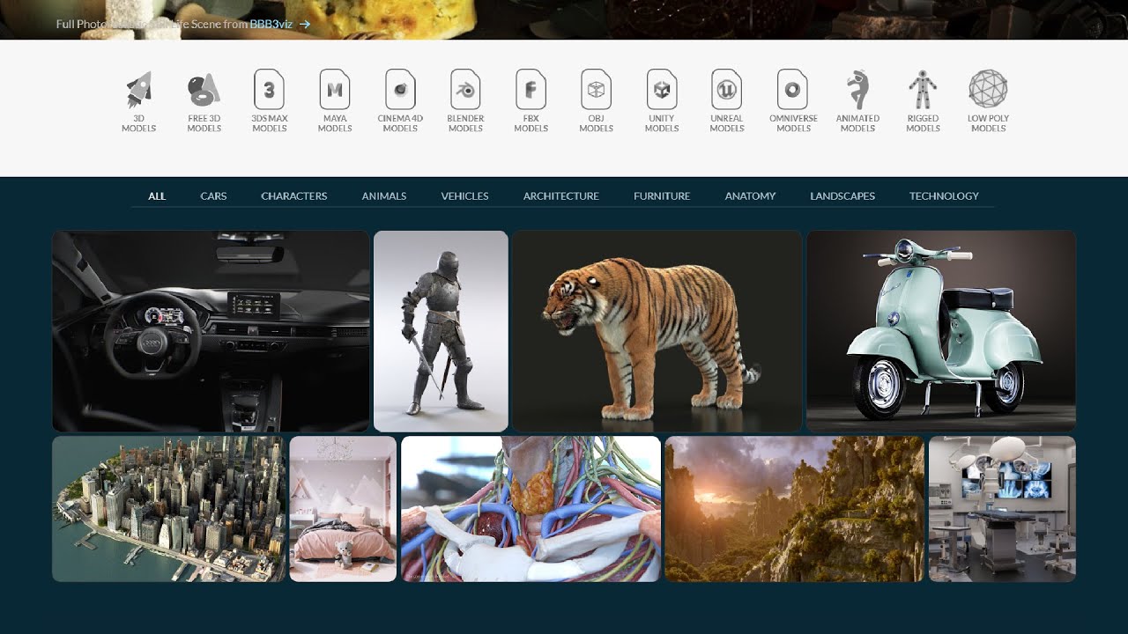View the armored knight model thumbnail
The height and width of the screenshot is (634, 1128).
click(x=441, y=331)
